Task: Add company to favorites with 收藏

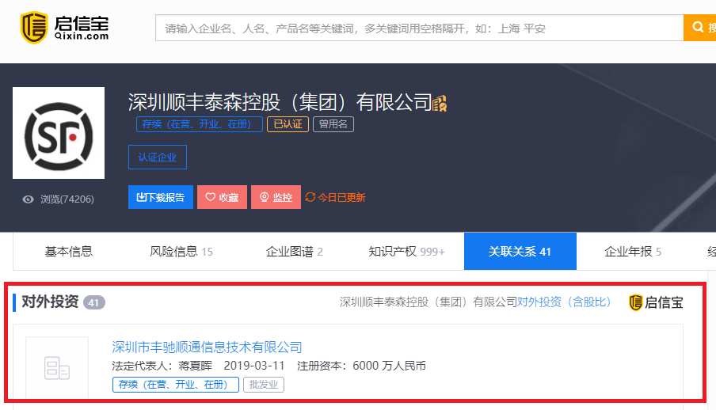Action: (222, 197)
